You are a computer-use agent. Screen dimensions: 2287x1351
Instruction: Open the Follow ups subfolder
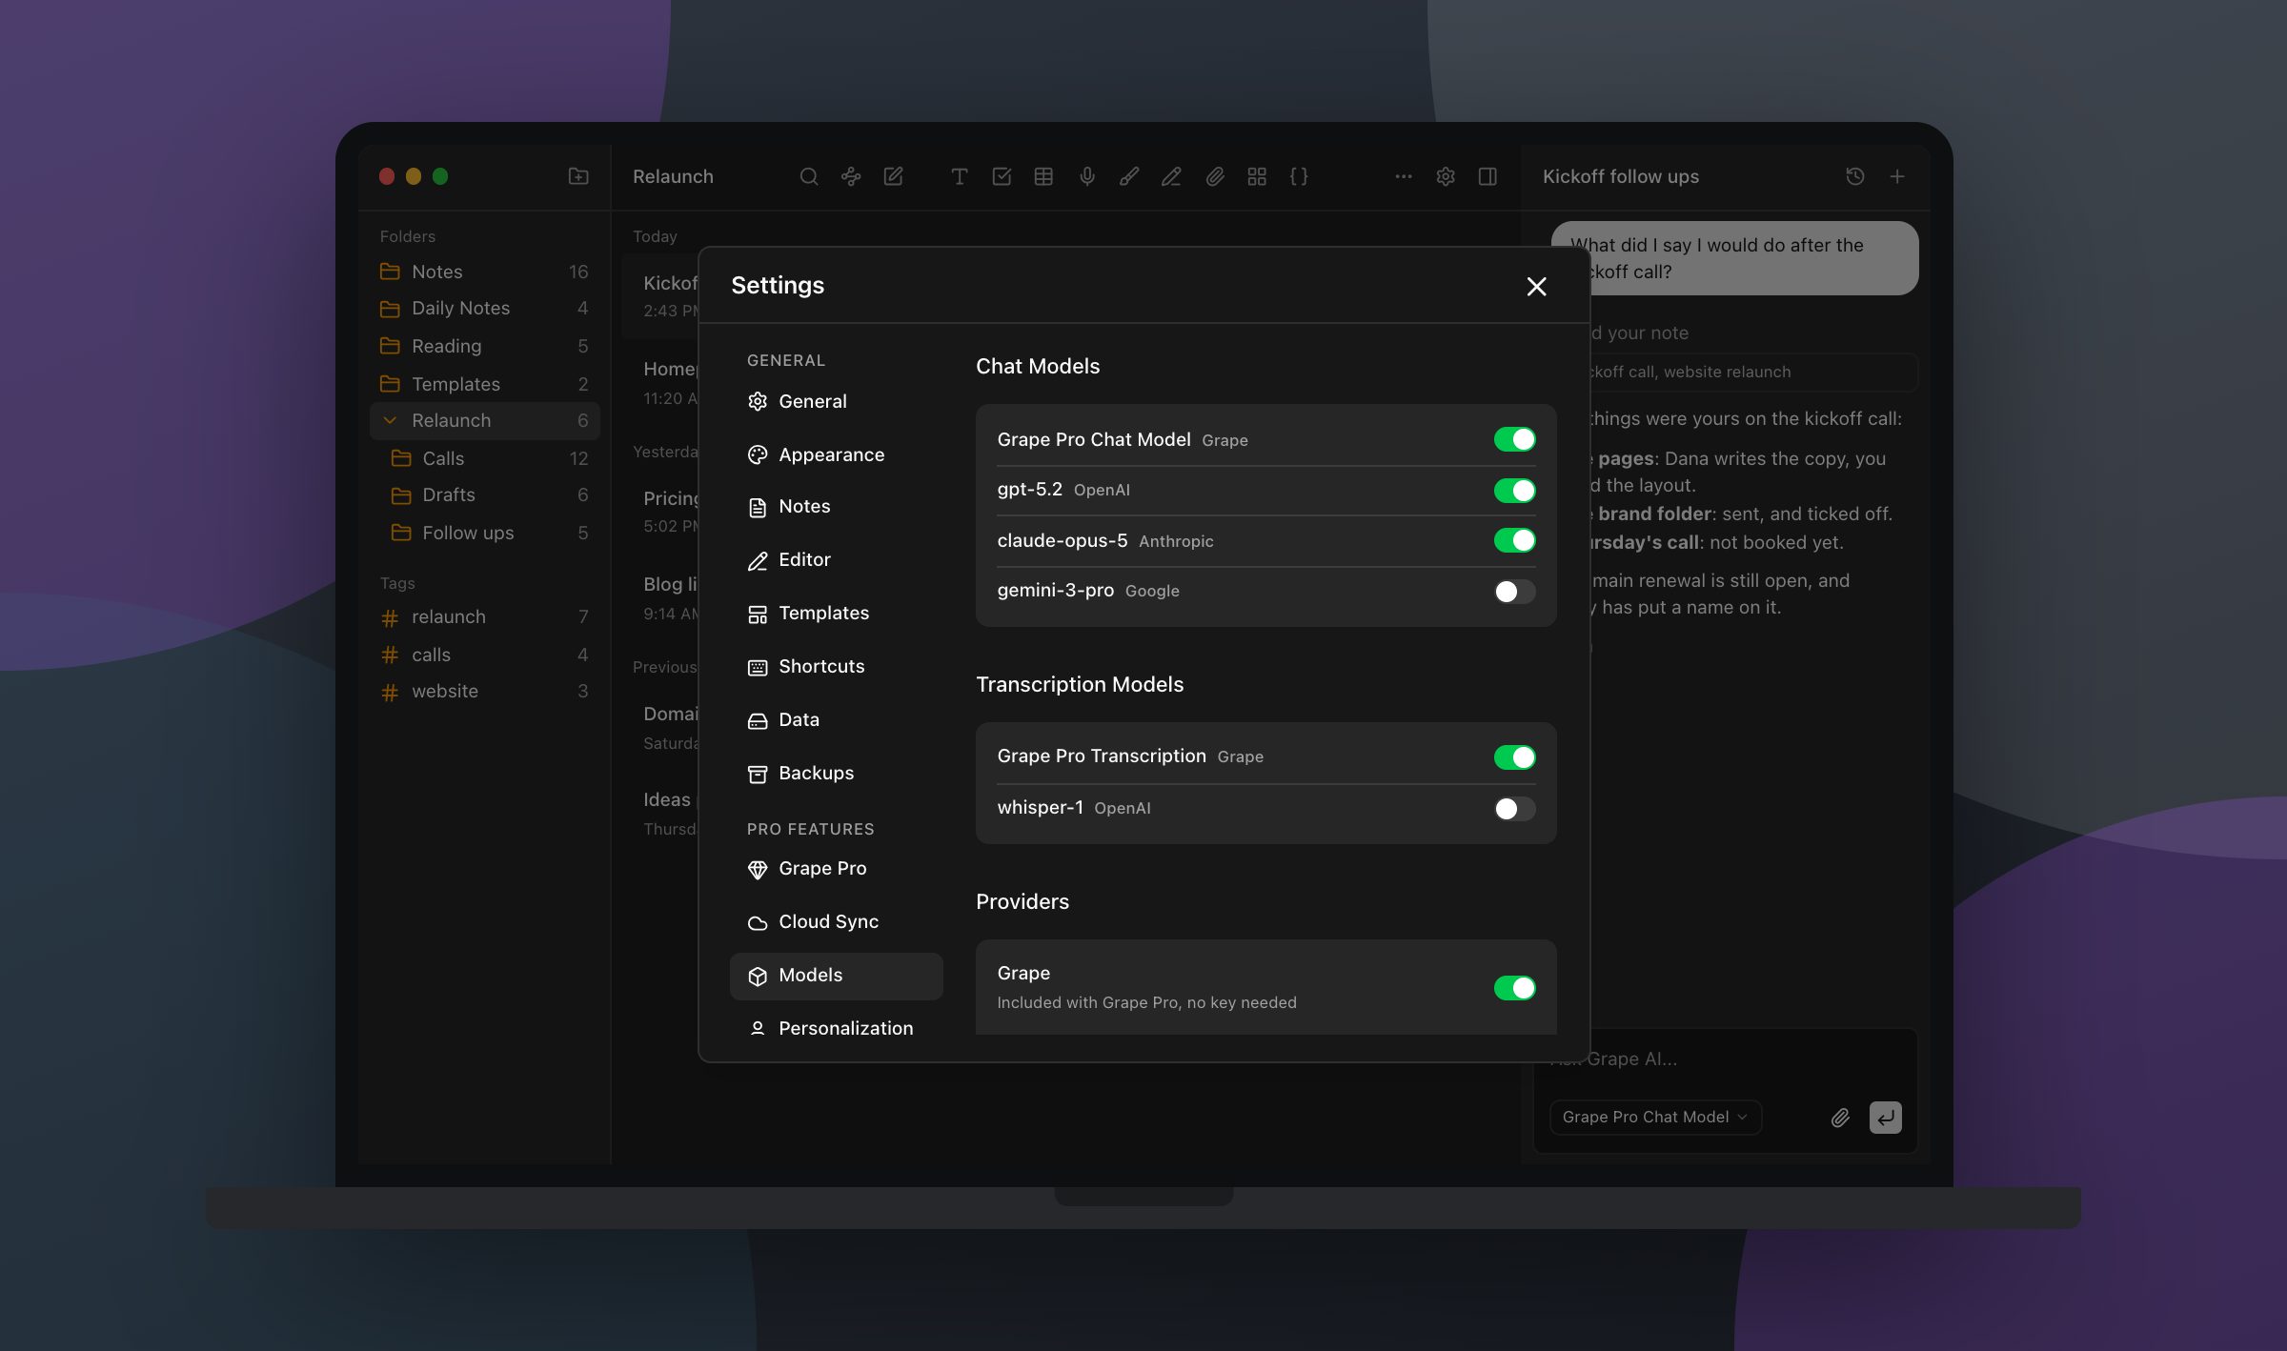[484, 533]
